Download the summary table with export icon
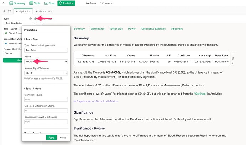Screen dimensions: 246x145 pos(233,63)
